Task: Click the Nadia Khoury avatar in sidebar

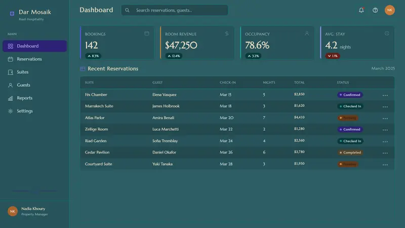Action: pyautogui.click(x=12, y=211)
